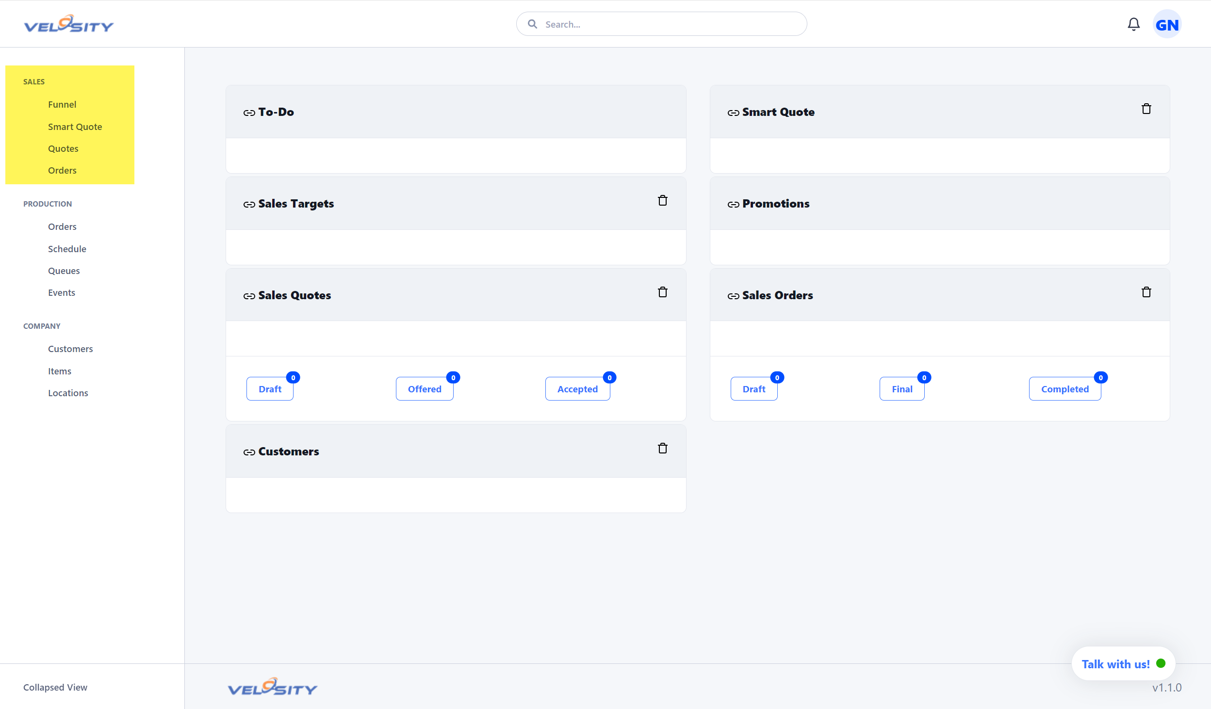Open Quotes in the sidebar
This screenshot has height=709, width=1211.
point(63,148)
